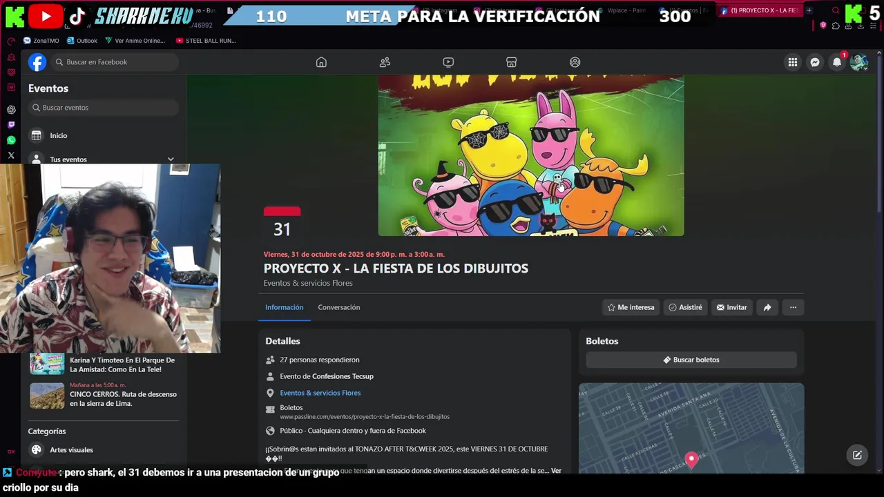Click the event cover image

[x=531, y=156]
